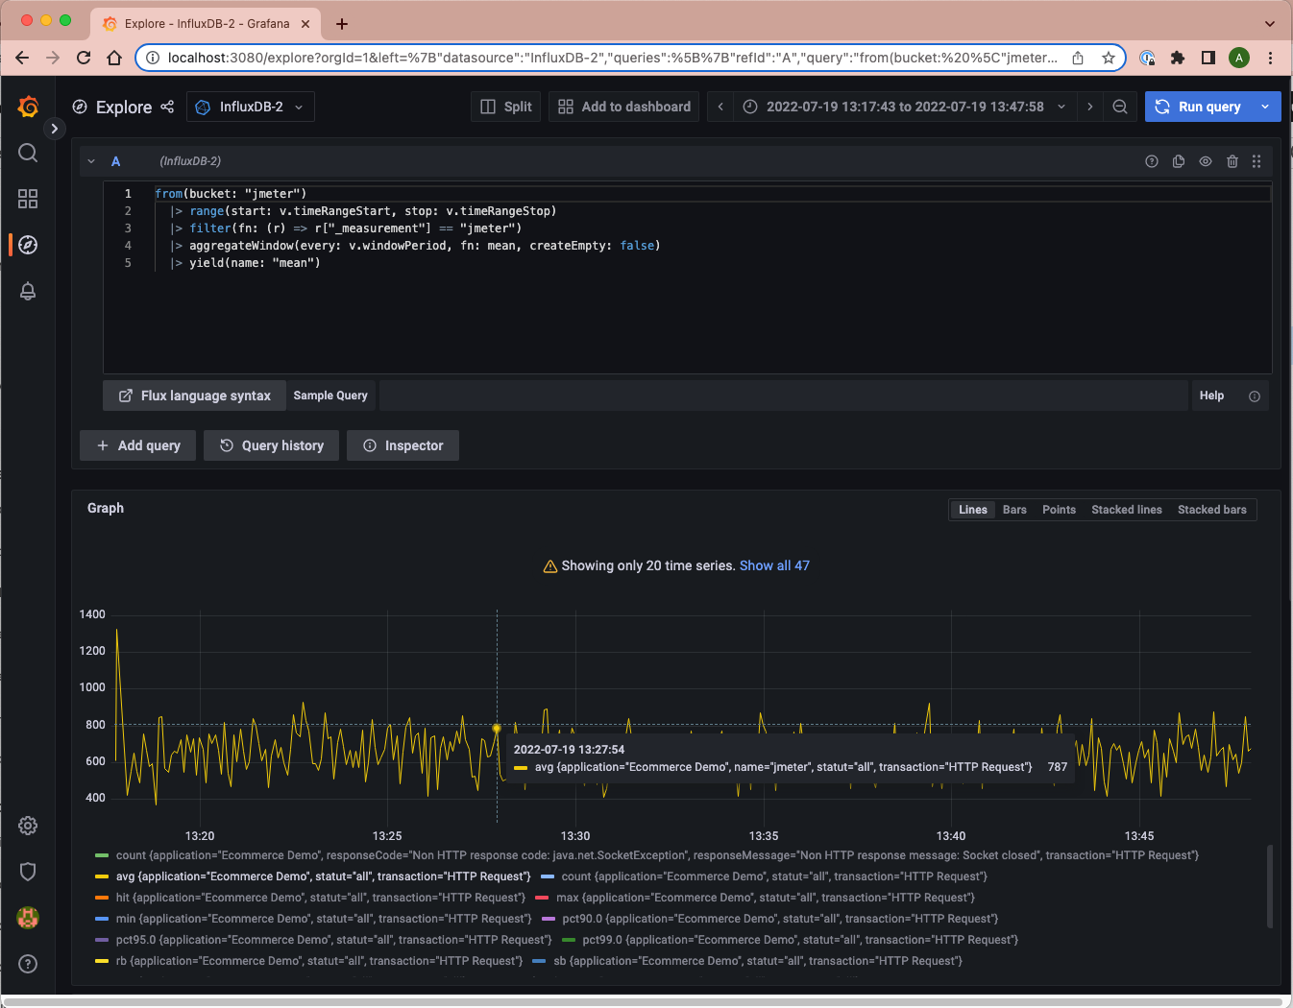This screenshot has height=1008, width=1293.
Task: Select the Stacked lines graph style
Action: pos(1126,510)
